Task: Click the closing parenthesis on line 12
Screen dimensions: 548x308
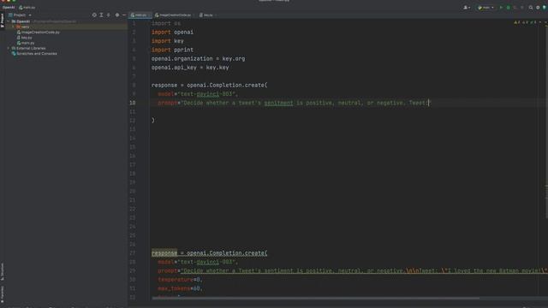Action: (x=153, y=120)
